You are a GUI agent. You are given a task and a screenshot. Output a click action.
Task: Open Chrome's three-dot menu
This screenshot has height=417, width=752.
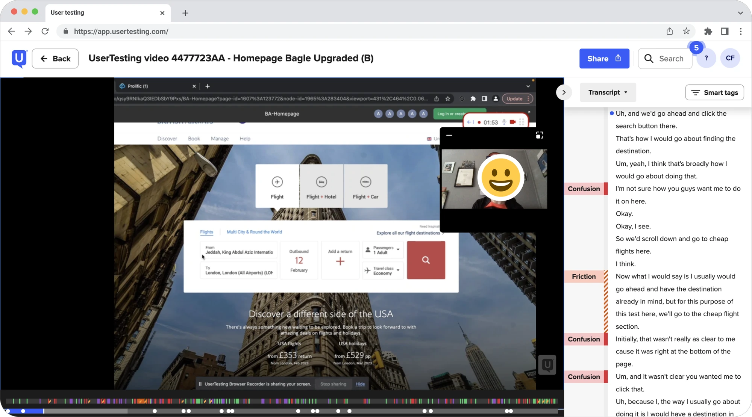[x=741, y=31]
